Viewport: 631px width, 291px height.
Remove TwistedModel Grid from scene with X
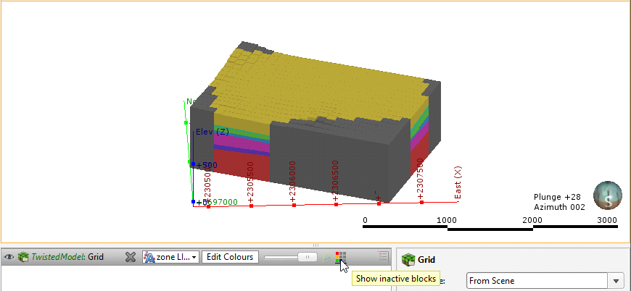131,257
